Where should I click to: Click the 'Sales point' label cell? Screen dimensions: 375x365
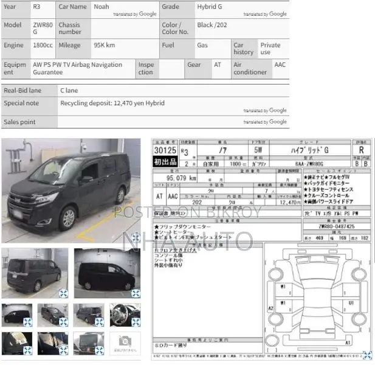29,122
